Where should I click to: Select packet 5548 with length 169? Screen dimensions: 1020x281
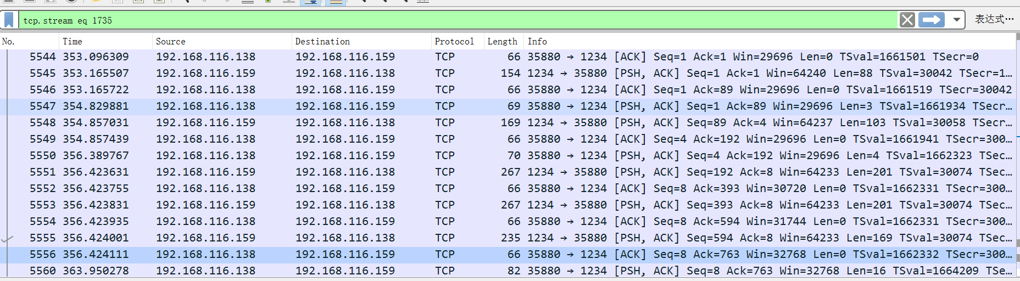pos(508,122)
